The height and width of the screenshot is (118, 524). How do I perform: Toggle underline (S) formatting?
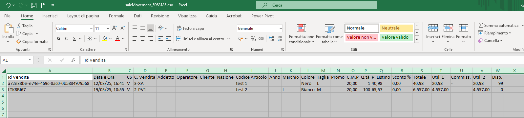(x=74, y=39)
